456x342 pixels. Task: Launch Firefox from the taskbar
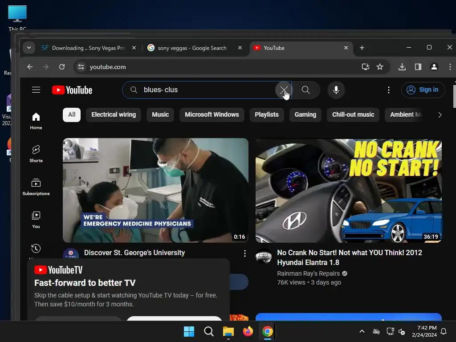tap(248, 331)
